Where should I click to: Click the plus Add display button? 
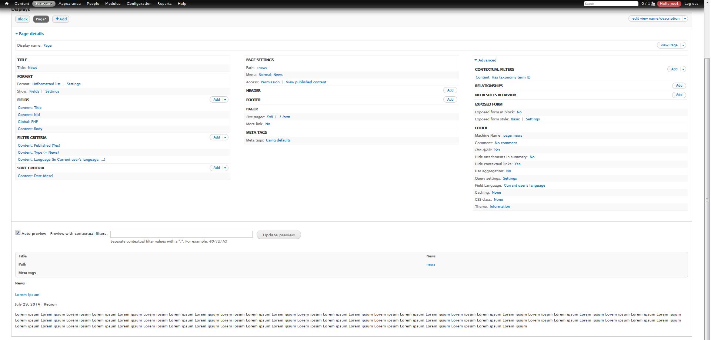click(x=61, y=19)
